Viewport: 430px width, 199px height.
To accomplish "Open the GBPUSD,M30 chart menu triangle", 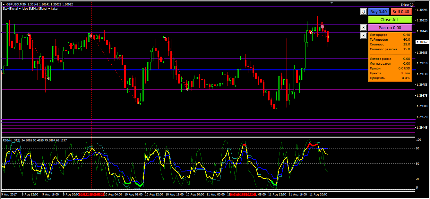I will 4,4.
